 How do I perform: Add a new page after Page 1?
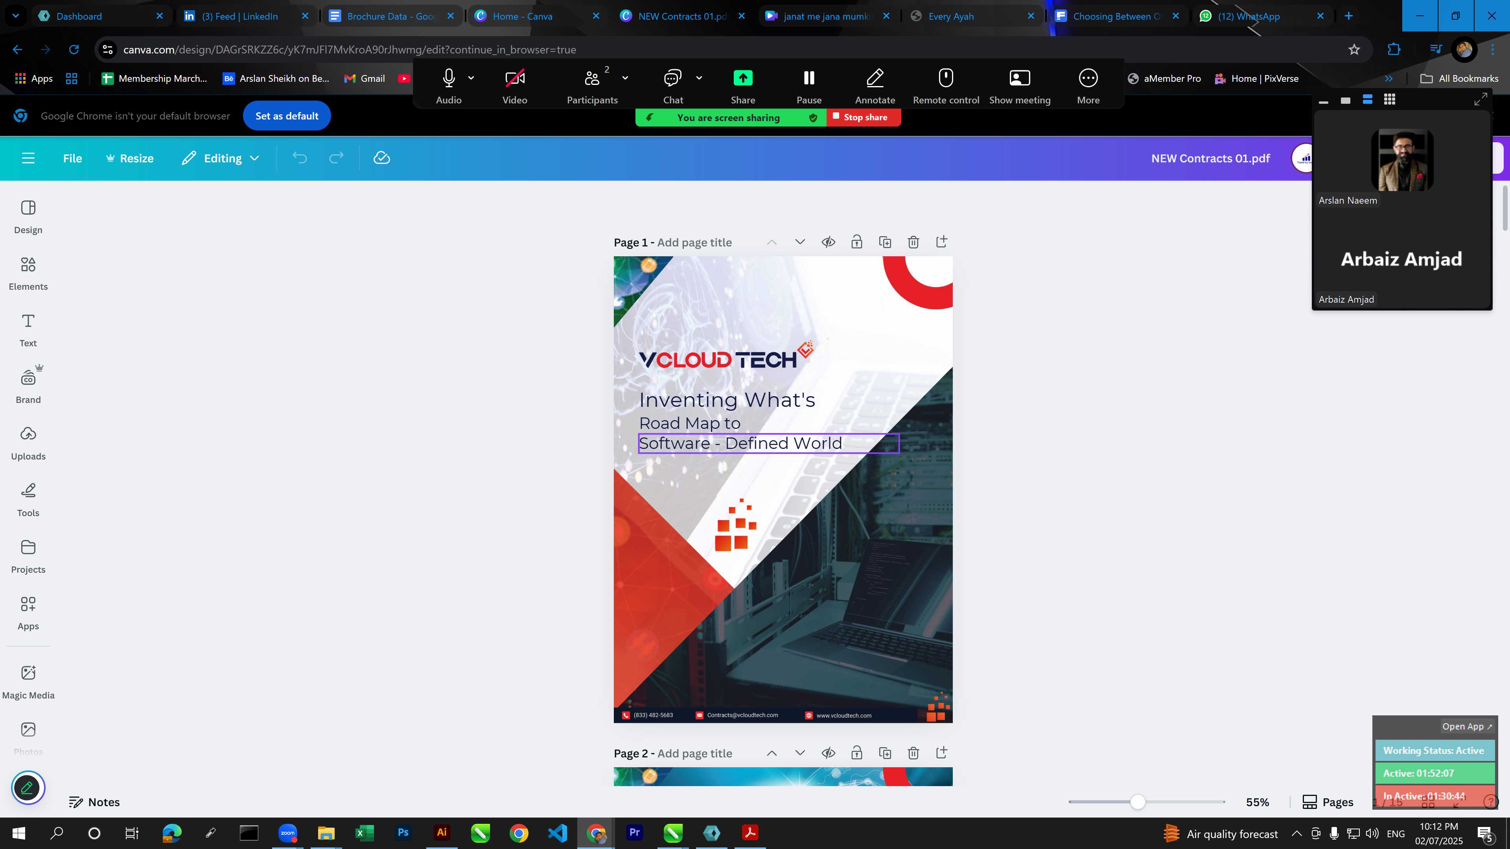[941, 242]
